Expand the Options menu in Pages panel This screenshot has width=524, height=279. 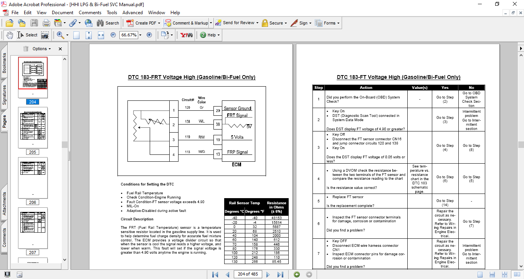[x=42, y=49]
